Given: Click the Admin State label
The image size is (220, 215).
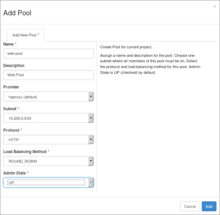Looking at the screenshot, I should point(14,173).
